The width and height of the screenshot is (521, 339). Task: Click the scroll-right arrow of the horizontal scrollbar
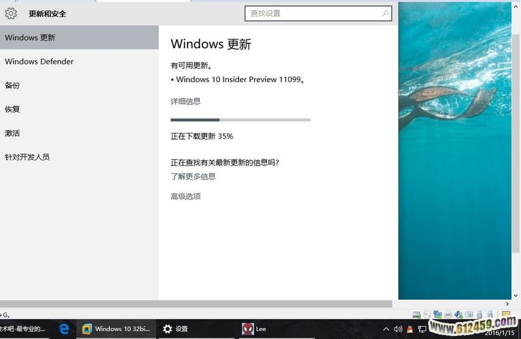point(507,304)
